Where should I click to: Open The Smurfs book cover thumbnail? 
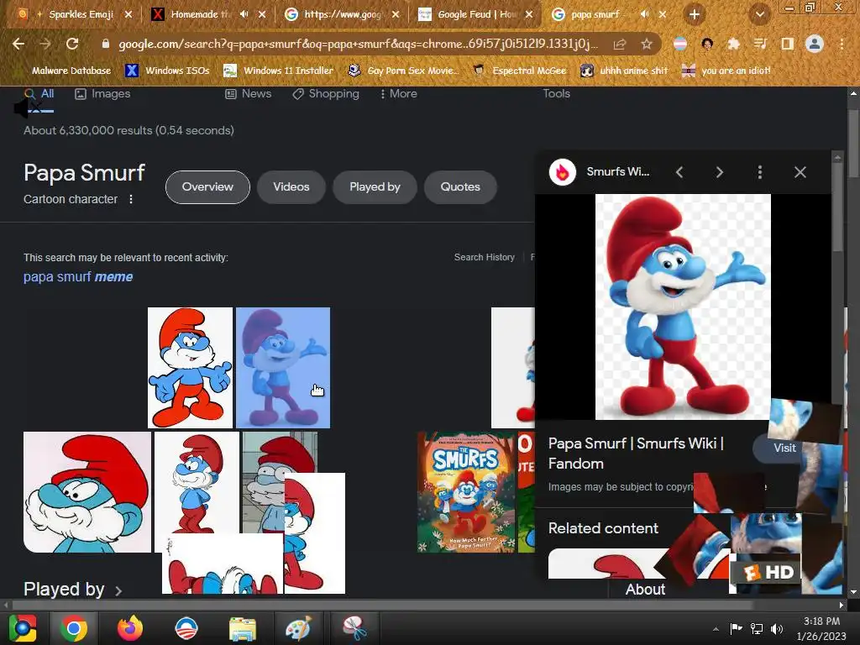pos(467,492)
